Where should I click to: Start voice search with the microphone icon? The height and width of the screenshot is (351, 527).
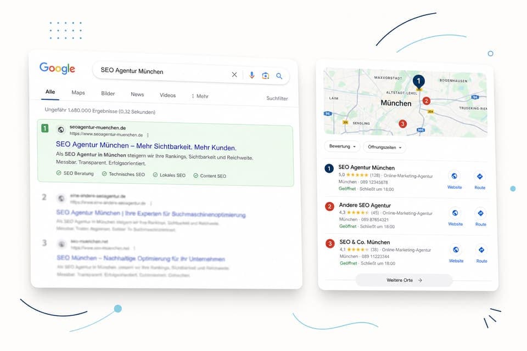252,75
